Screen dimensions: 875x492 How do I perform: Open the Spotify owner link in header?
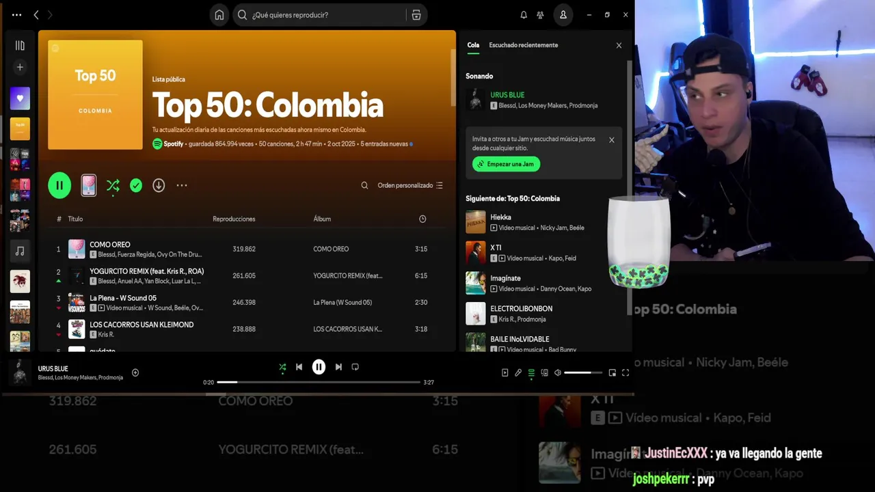[x=174, y=144]
